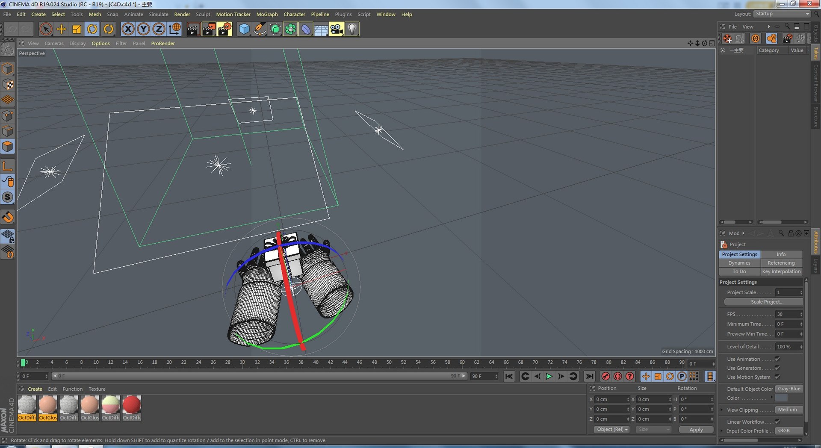Switch to Points mode

pos(8,115)
